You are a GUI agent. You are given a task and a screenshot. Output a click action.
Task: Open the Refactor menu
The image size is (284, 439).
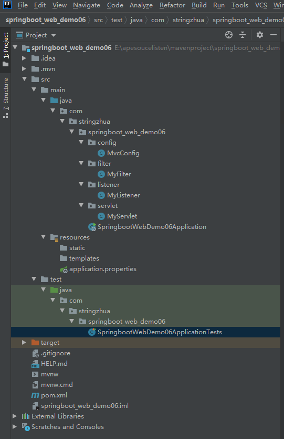pyautogui.click(x=172, y=5)
